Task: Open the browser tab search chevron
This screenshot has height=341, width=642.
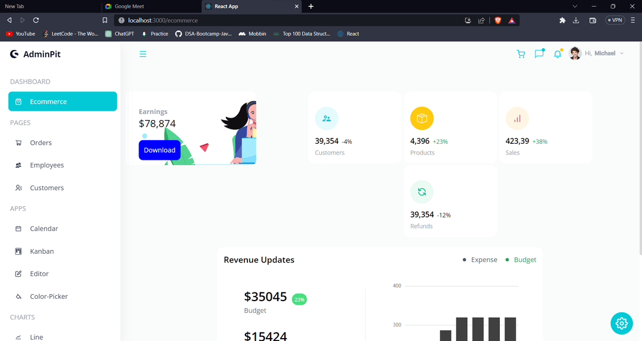Action: tap(575, 6)
